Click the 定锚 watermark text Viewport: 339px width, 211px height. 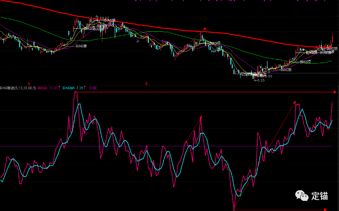320,196
